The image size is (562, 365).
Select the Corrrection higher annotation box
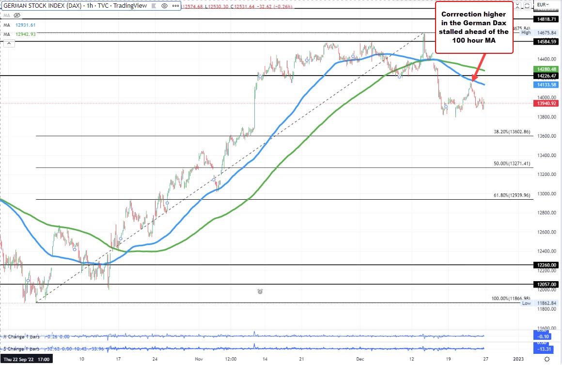pos(473,27)
